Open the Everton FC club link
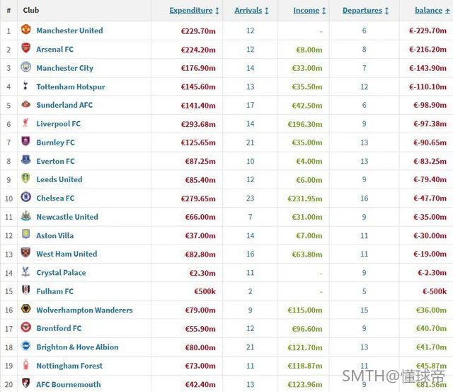Viewport: 453px width, 392px height. pos(55,161)
